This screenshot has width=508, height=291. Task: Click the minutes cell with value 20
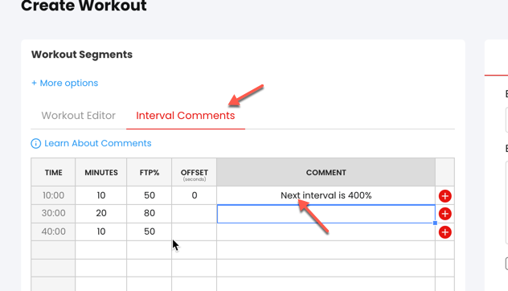click(101, 214)
